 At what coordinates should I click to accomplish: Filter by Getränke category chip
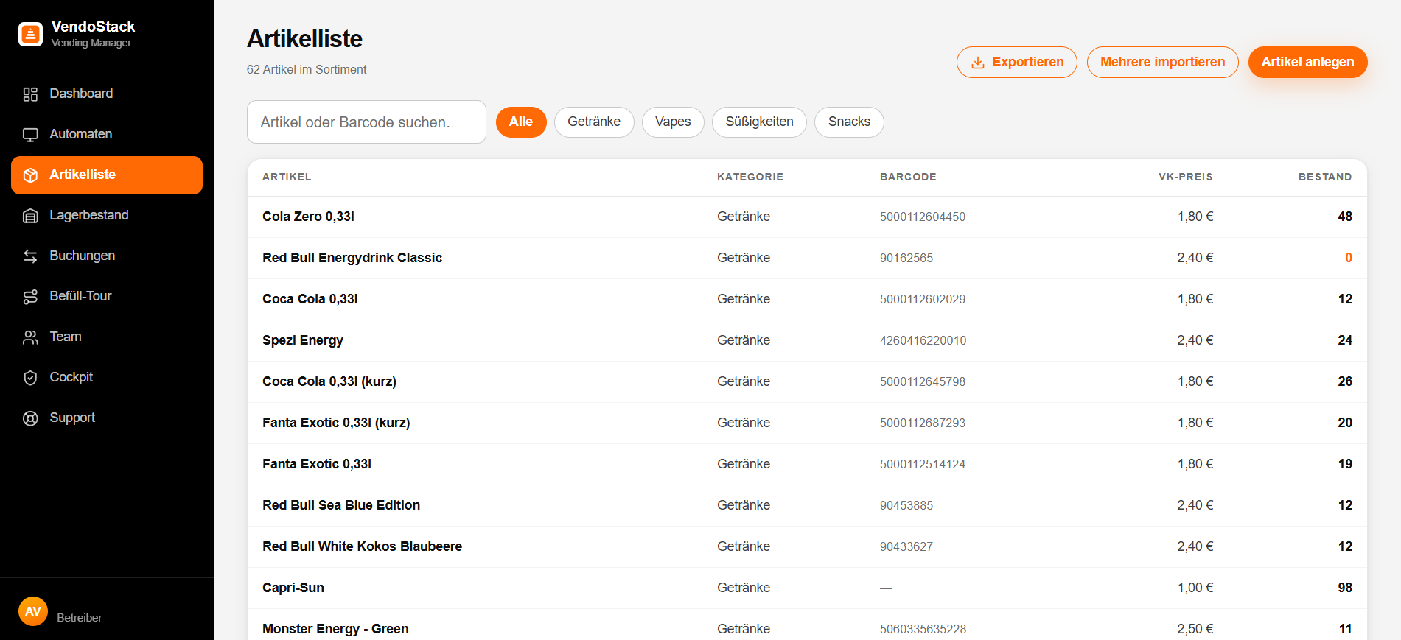[594, 122]
